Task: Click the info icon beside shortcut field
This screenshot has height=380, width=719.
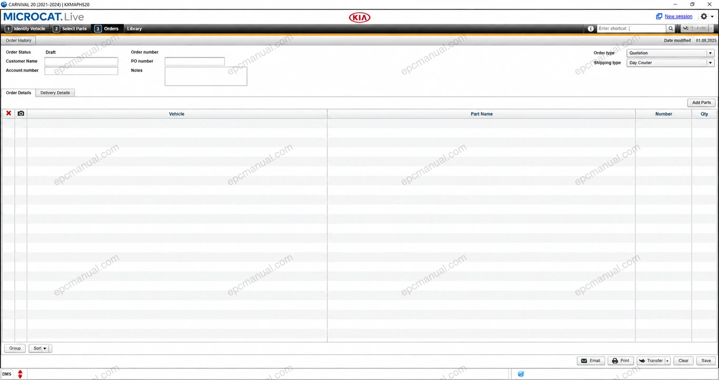Action: pyautogui.click(x=591, y=28)
